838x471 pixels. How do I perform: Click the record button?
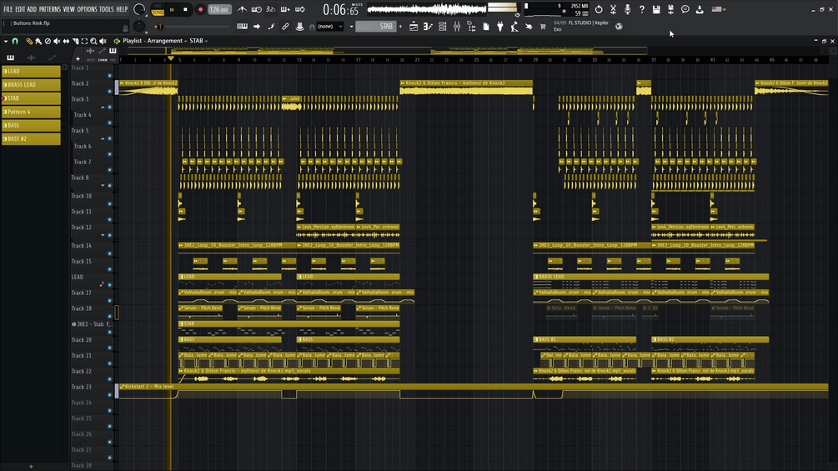click(200, 9)
